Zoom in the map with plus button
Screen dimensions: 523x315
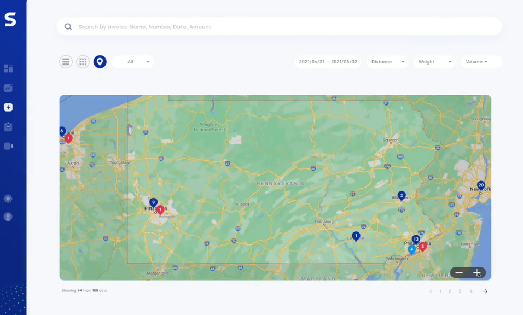(477, 272)
